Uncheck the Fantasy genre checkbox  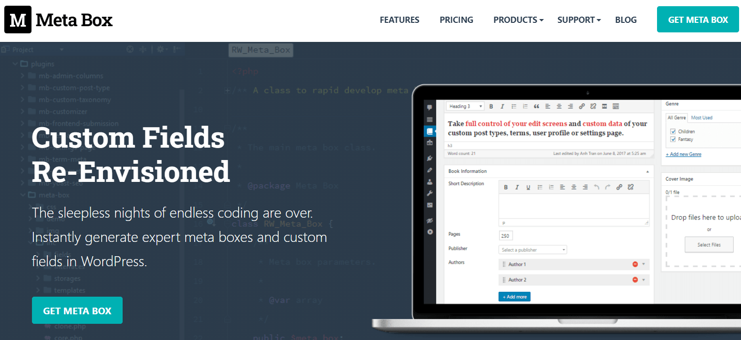[x=673, y=140]
